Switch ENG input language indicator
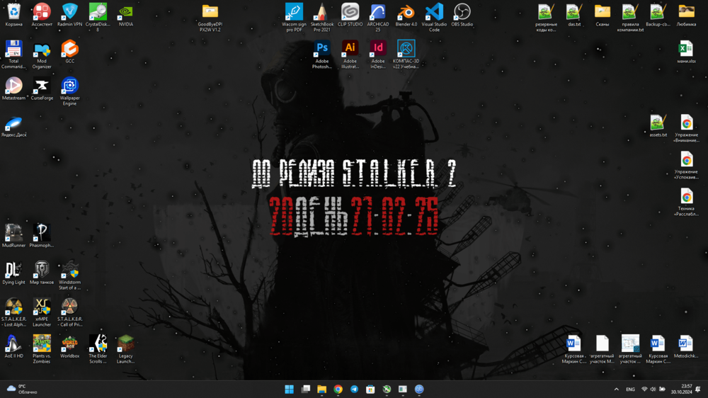Viewport: 708px width, 398px height. 630,389
